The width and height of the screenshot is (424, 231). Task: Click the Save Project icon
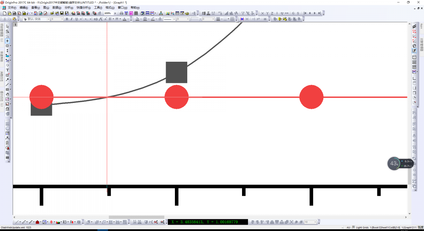pyautogui.click(x=62, y=13)
